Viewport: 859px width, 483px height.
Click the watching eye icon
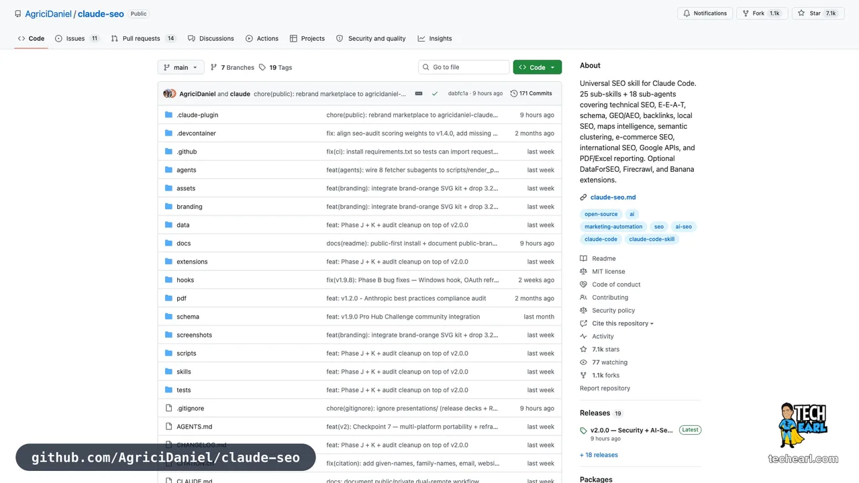pos(583,362)
